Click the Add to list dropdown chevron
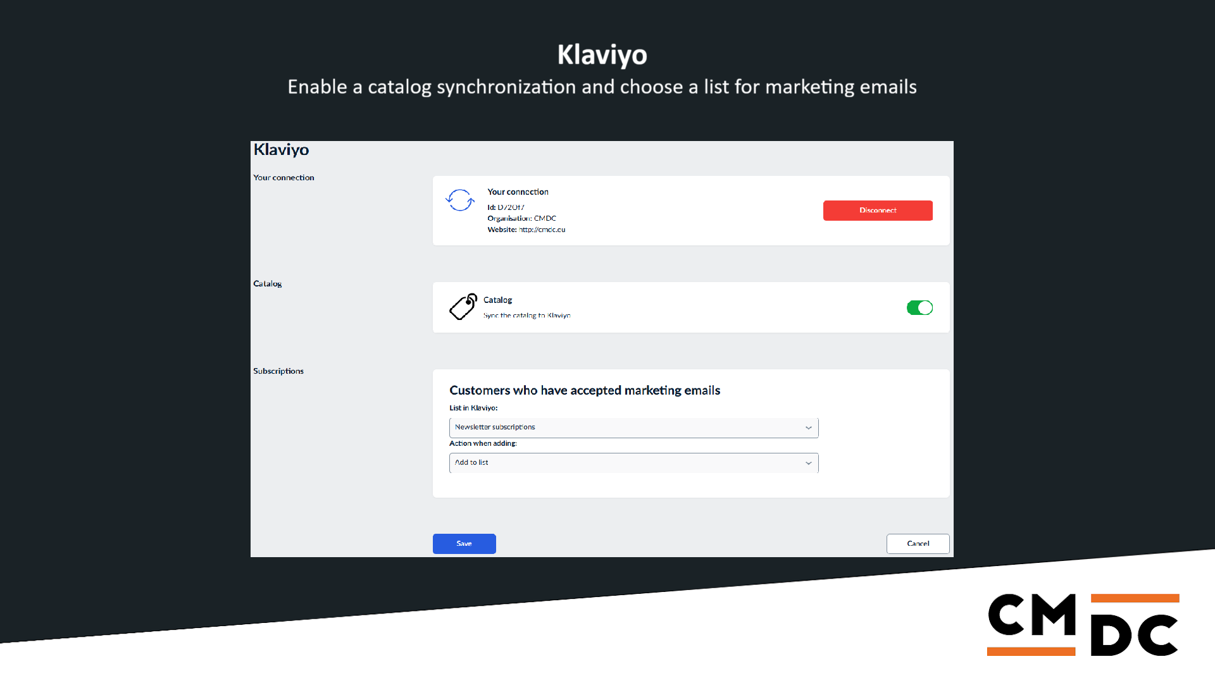This screenshot has width=1215, height=683. [x=808, y=464]
